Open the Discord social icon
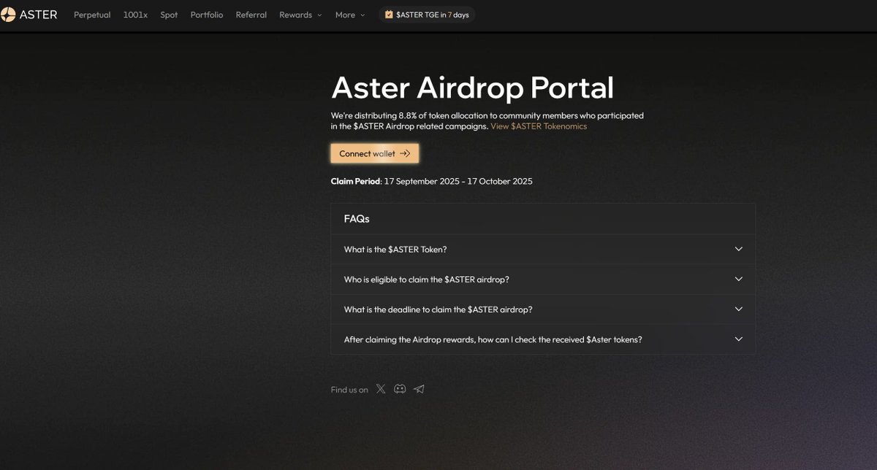The height and width of the screenshot is (470, 877). tap(400, 389)
